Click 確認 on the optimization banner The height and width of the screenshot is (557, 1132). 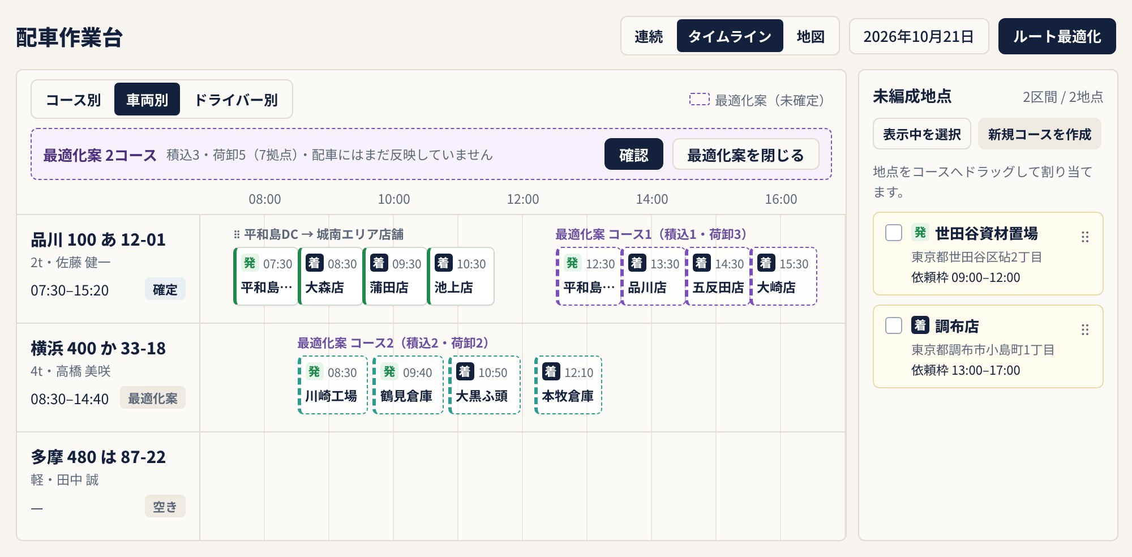[x=633, y=155]
